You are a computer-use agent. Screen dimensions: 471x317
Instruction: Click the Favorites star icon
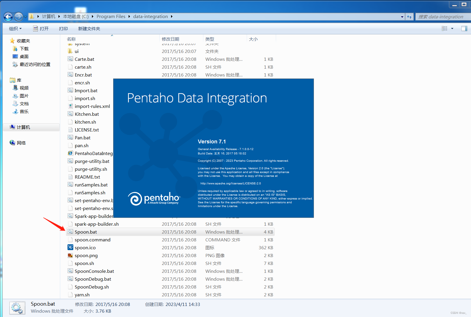[12, 41]
